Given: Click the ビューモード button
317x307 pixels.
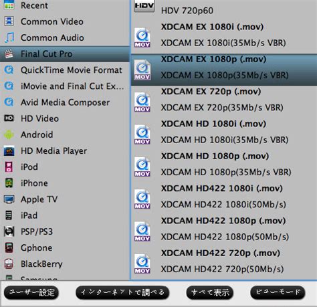Looking at the screenshot, I should [278, 292].
